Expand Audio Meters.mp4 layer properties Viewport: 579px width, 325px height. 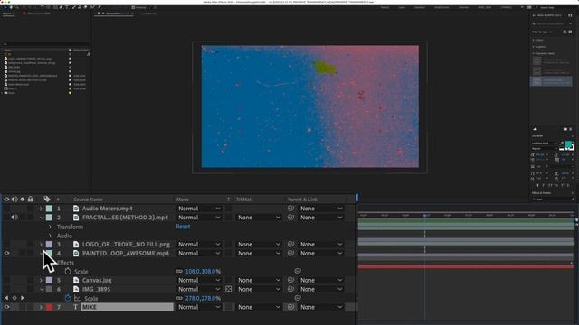point(41,209)
